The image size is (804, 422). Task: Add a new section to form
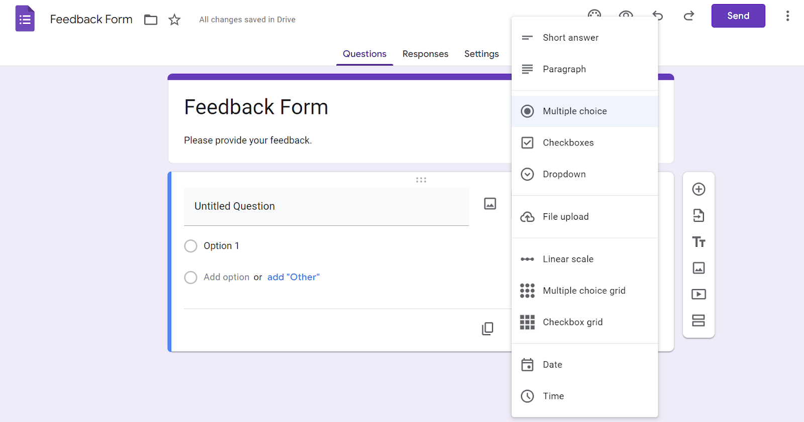point(698,320)
